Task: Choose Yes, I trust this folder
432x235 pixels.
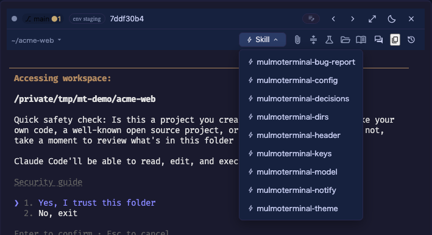Action: coord(97,203)
